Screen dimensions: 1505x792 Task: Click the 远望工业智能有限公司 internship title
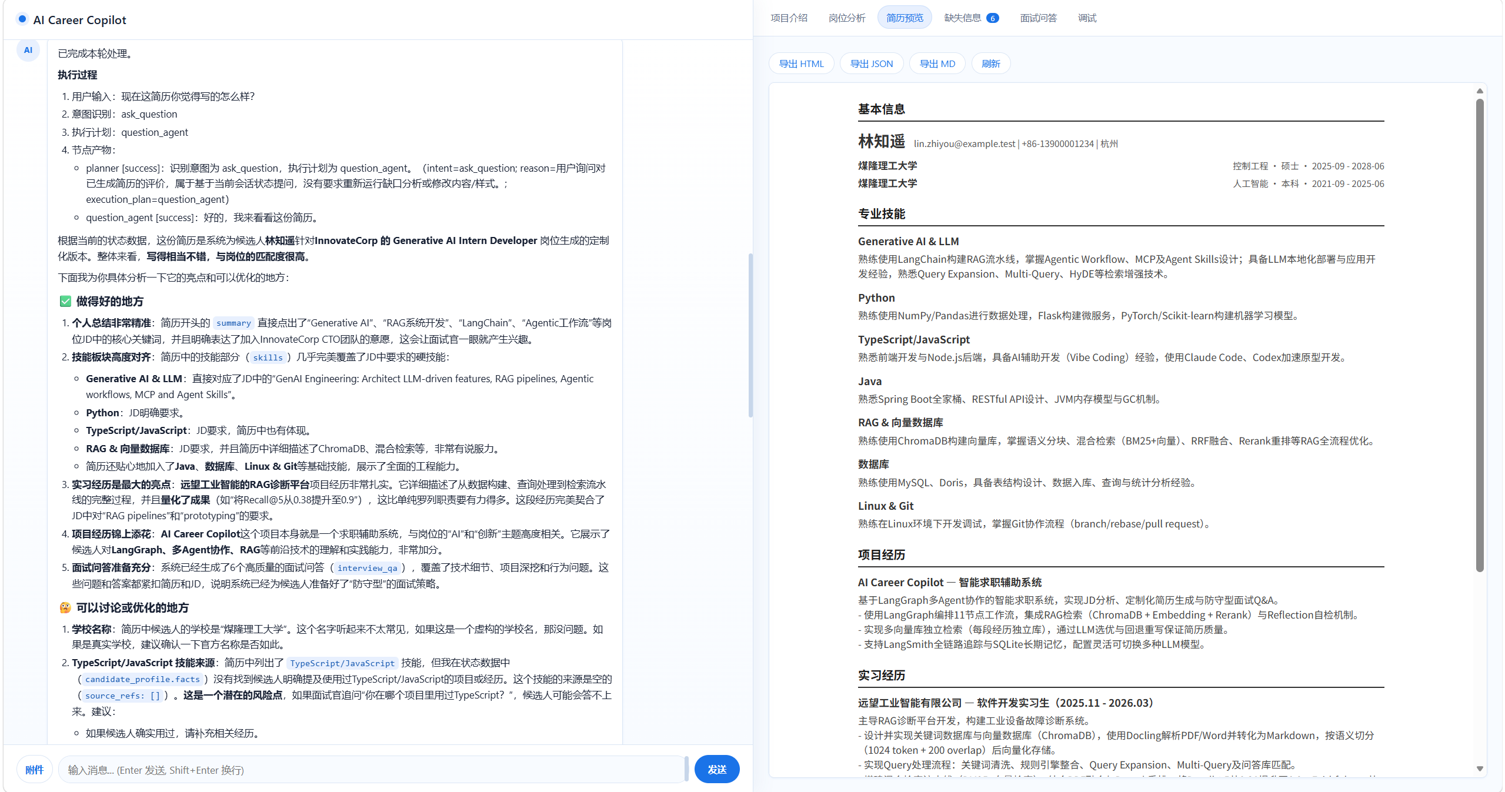(x=1007, y=703)
